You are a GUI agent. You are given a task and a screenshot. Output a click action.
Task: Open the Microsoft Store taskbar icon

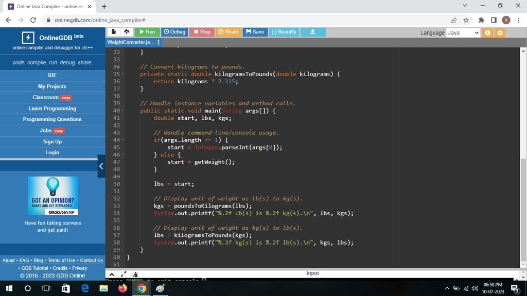click(65, 288)
